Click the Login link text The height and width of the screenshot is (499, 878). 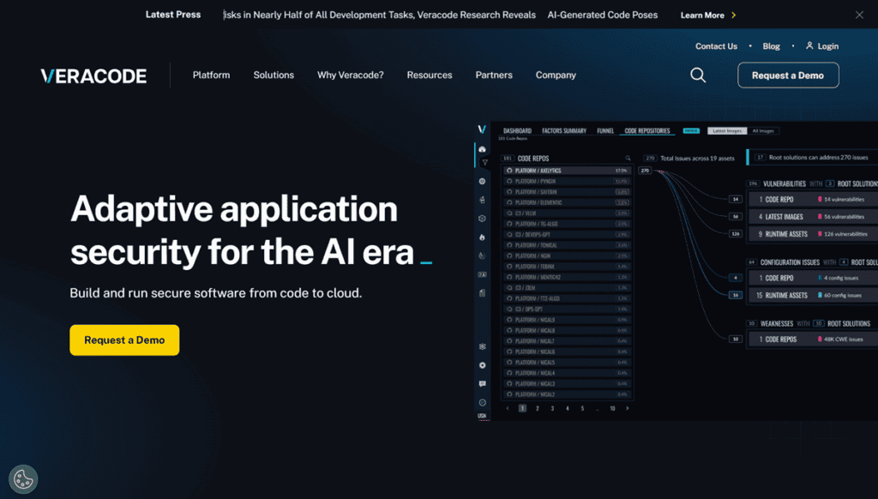(827, 46)
